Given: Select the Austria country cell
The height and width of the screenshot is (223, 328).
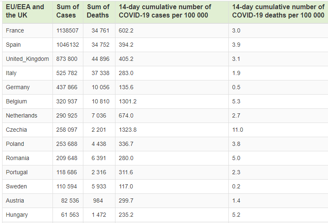Looking at the screenshot, I should pyautogui.click(x=28, y=200).
